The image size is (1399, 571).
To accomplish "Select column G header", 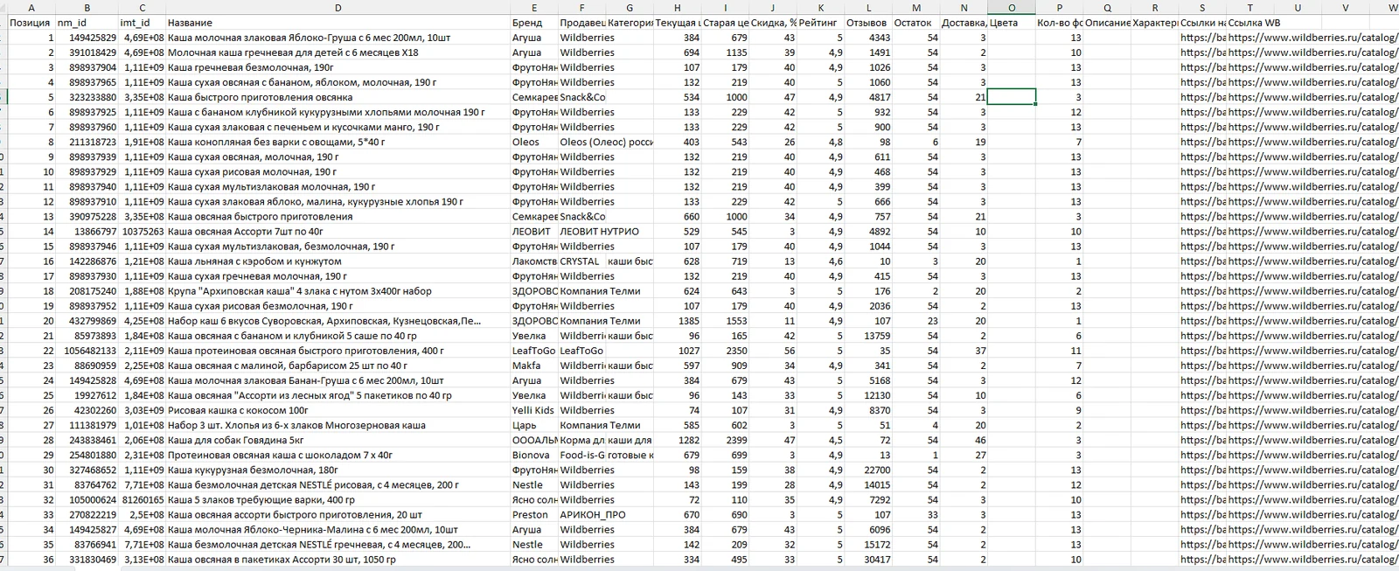I will point(630,8).
